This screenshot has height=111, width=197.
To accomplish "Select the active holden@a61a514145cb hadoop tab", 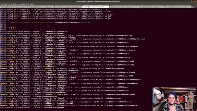I will click(x=96, y=7).
